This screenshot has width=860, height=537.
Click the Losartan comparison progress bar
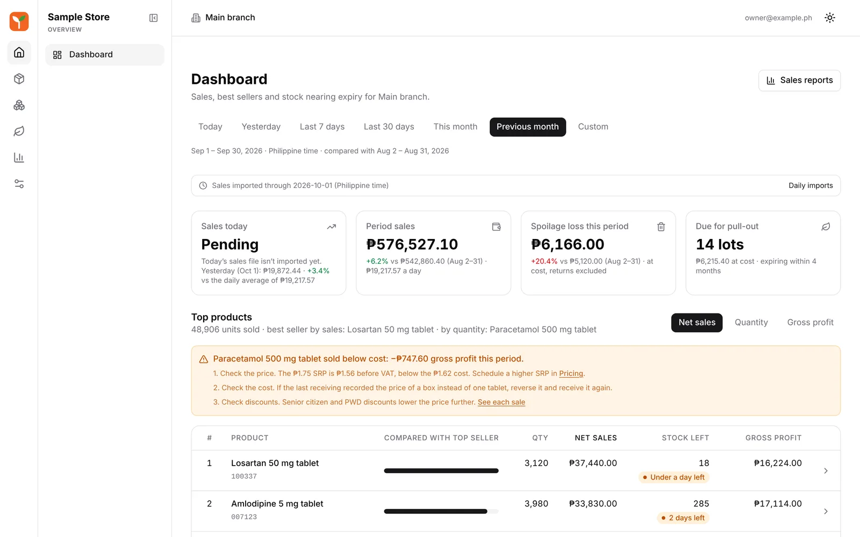(441, 471)
